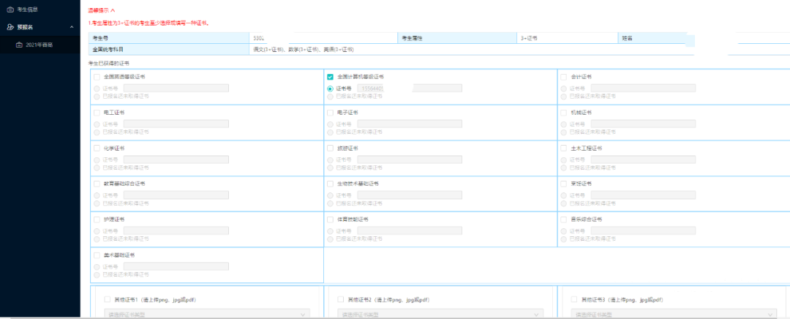
Task: Click the 2021年春高 sidebar icon
Action: click(x=19, y=45)
